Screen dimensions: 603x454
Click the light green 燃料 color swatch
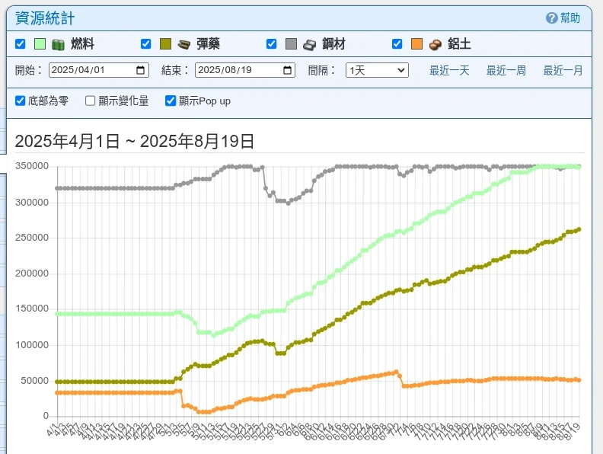click(x=40, y=44)
